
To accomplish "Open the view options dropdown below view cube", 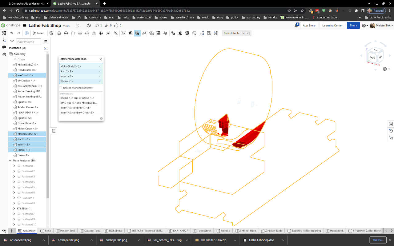I will [x=386, y=69].
